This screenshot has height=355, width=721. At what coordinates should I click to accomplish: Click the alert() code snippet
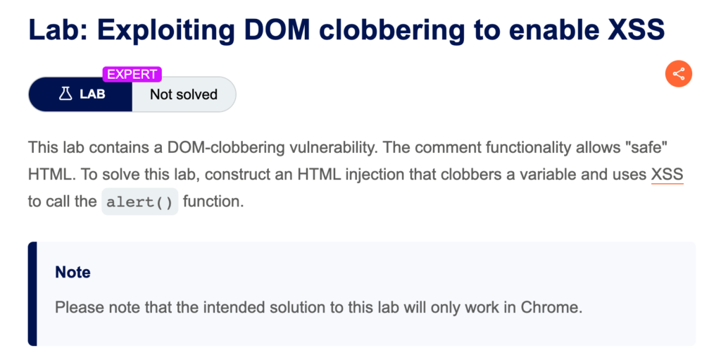pos(140,202)
